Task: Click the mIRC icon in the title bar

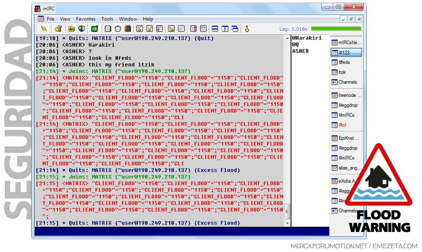Action: (37, 8)
